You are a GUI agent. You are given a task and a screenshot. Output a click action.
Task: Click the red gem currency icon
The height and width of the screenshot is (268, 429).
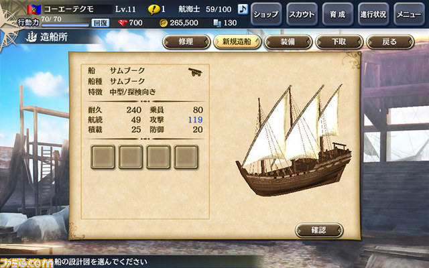[x=123, y=23]
